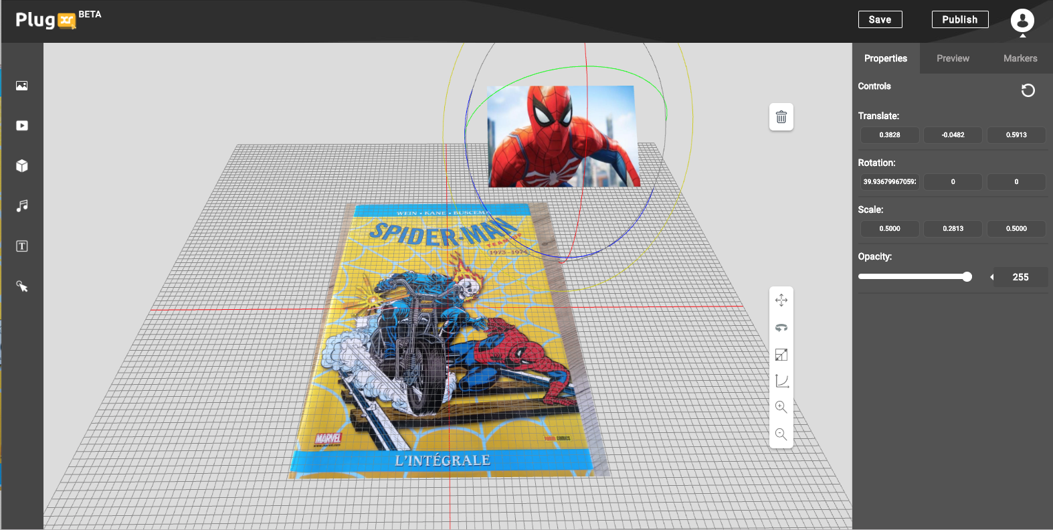The image size is (1053, 530).
Task: Edit Scale Z value field
Action: point(1016,228)
